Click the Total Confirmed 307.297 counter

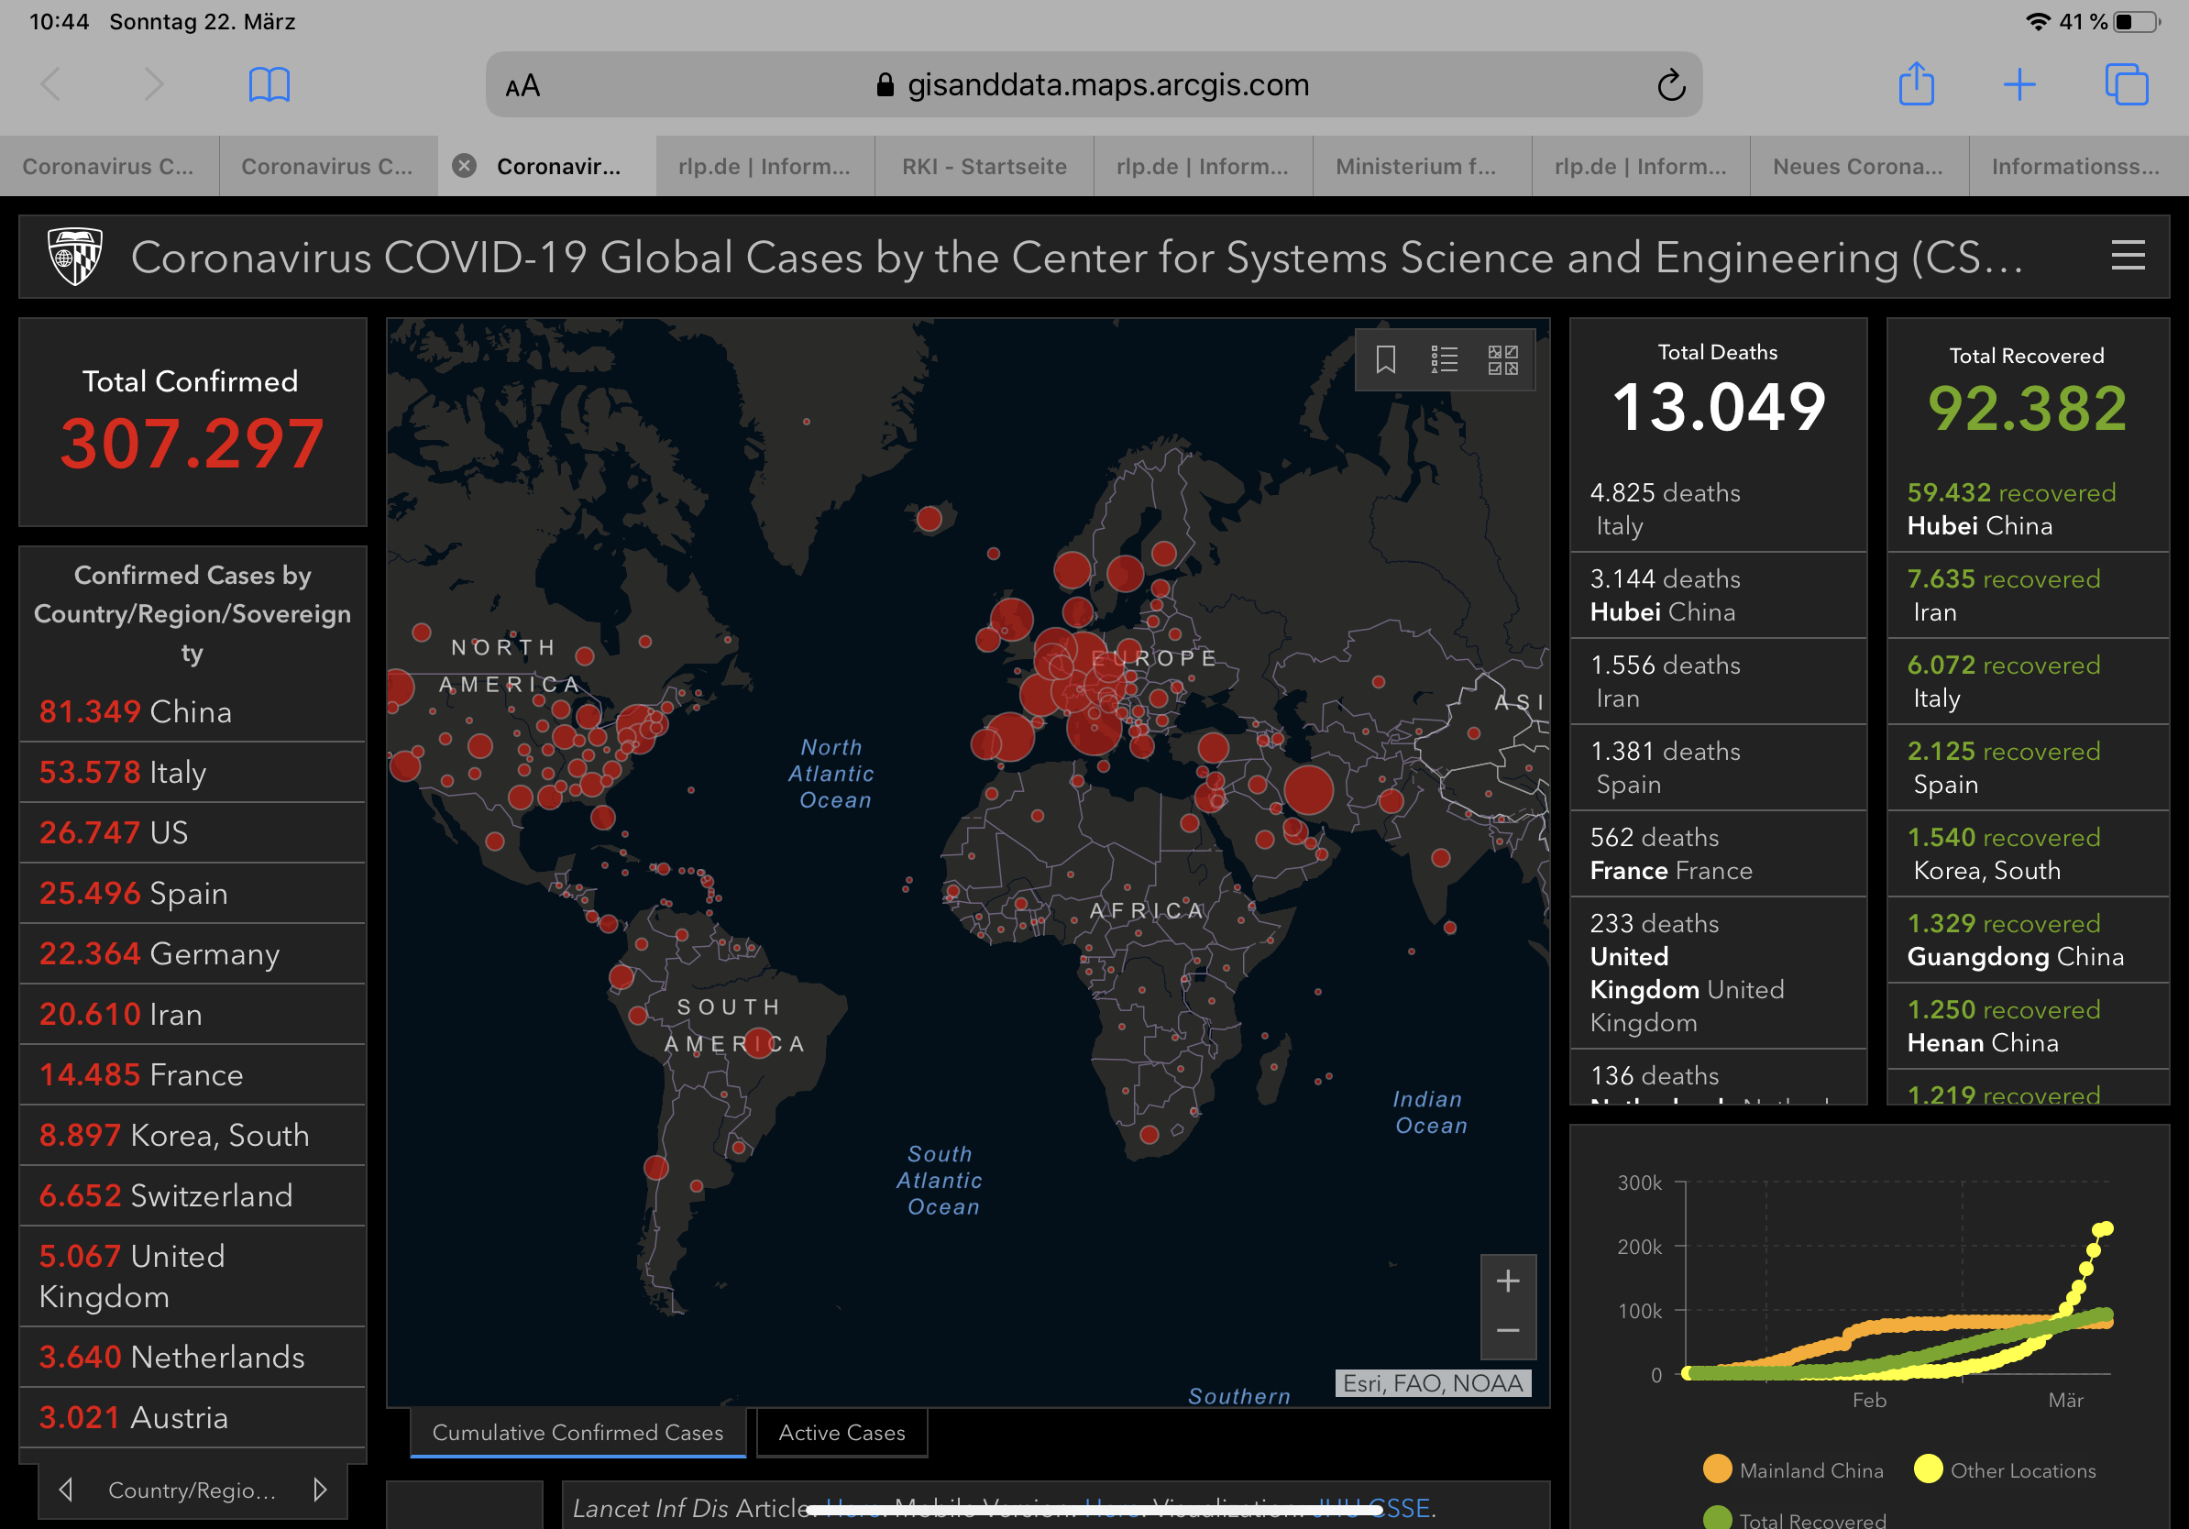click(192, 422)
